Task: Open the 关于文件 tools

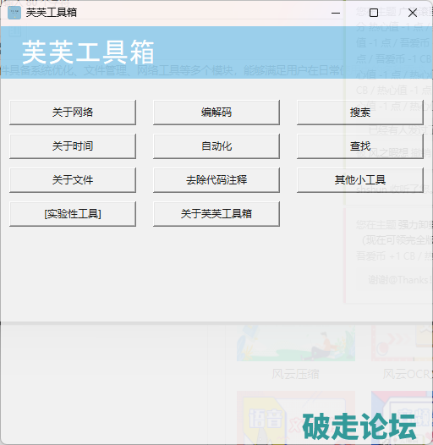Action: 73,180
